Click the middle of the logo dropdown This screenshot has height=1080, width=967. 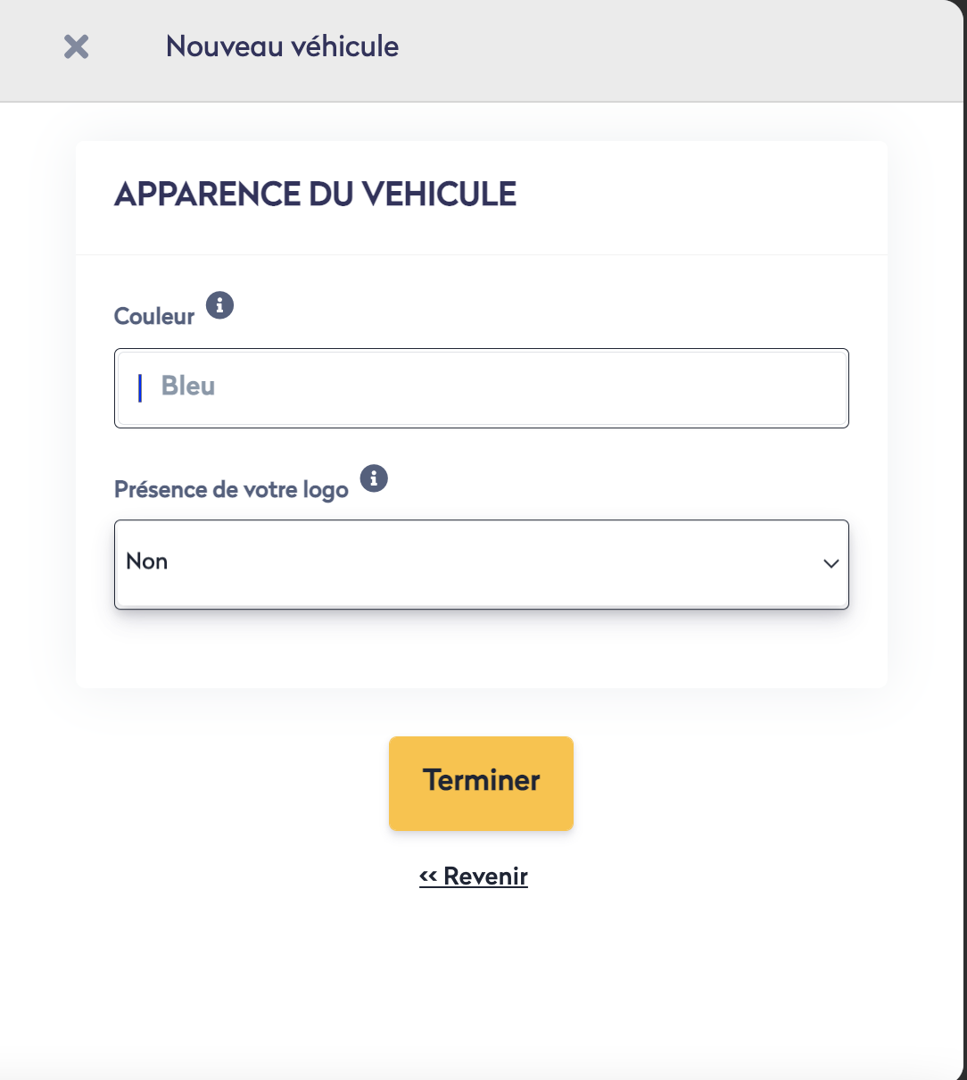(x=482, y=563)
